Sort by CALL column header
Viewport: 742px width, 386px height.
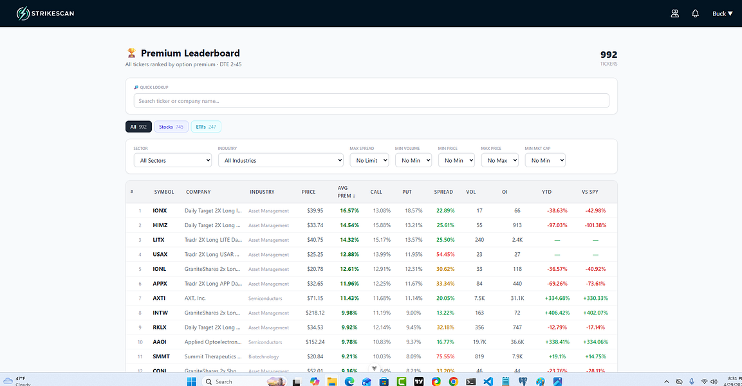(376, 192)
